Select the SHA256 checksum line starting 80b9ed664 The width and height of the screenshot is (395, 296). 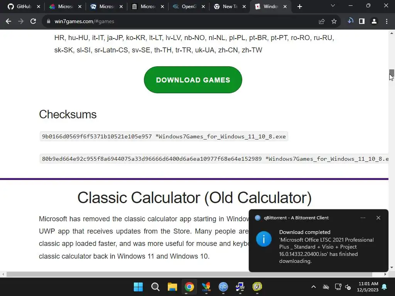click(x=214, y=159)
